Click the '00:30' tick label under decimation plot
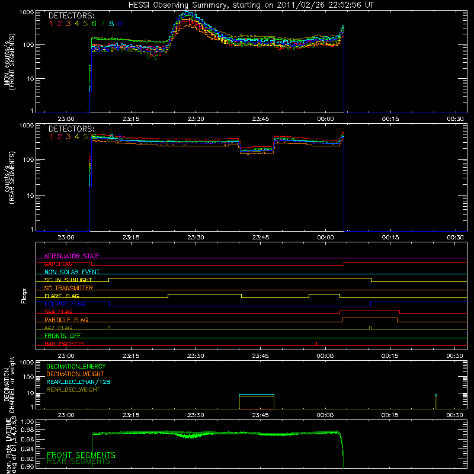This screenshot has height=474, width=474. [x=454, y=415]
